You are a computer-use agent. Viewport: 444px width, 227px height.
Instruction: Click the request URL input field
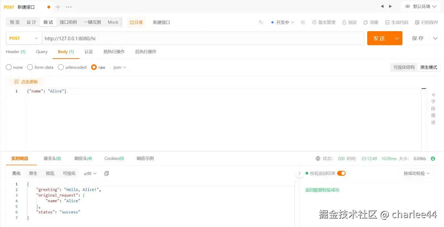coord(156,38)
